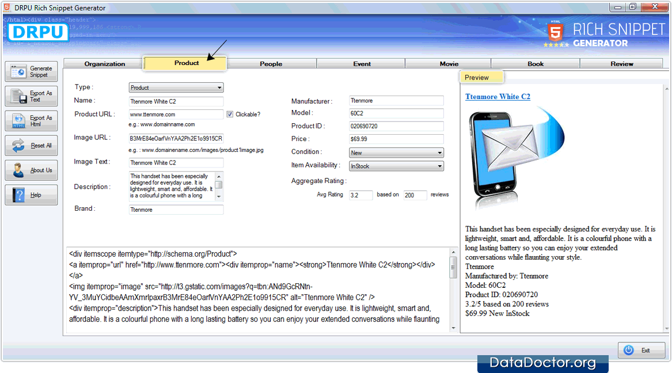The height and width of the screenshot is (373, 672).
Task: Select the Product tab
Action: pos(185,63)
